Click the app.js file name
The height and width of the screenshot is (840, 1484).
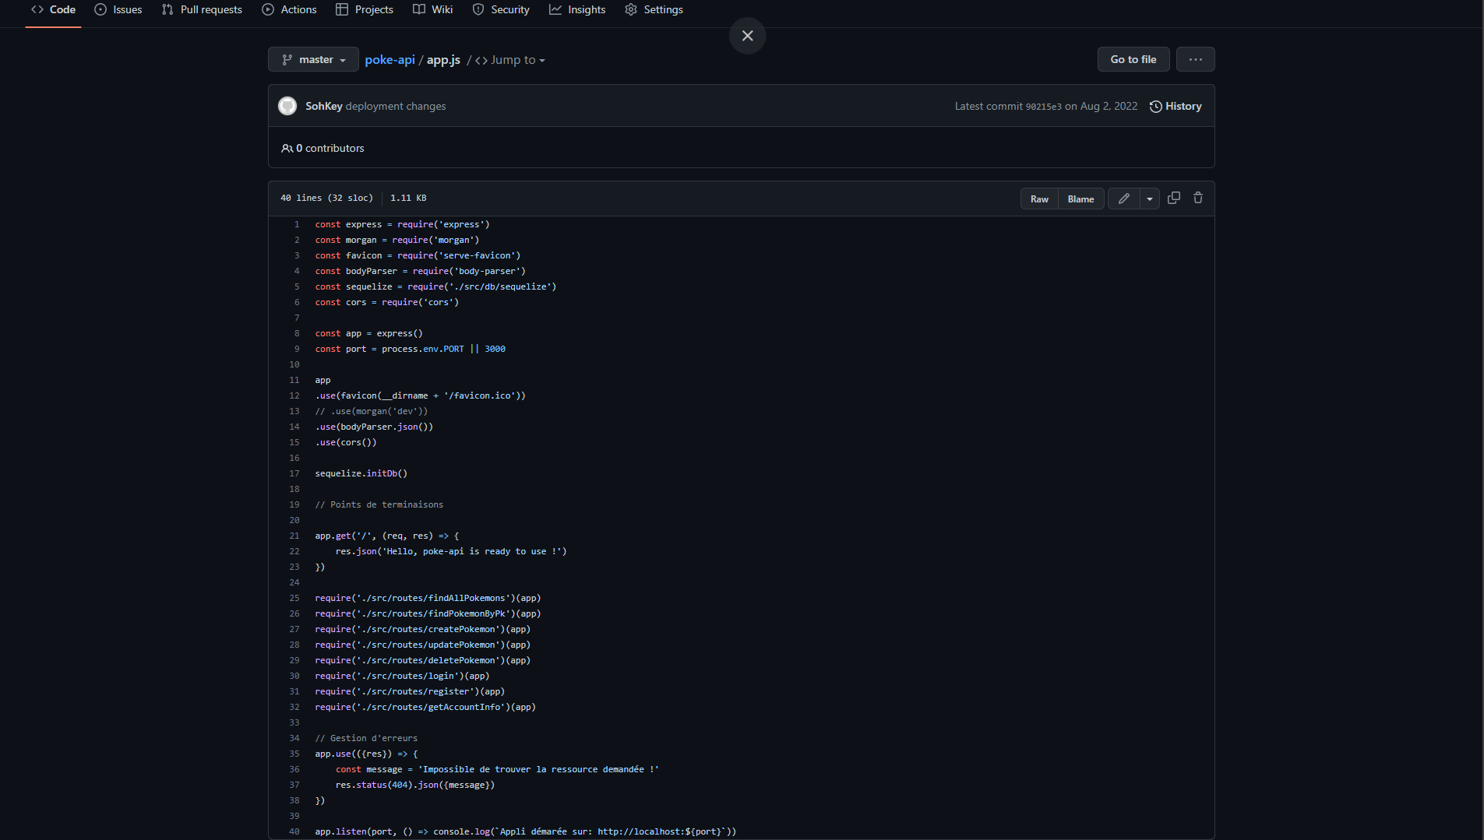pyautogui.click(x=443, y=60)
